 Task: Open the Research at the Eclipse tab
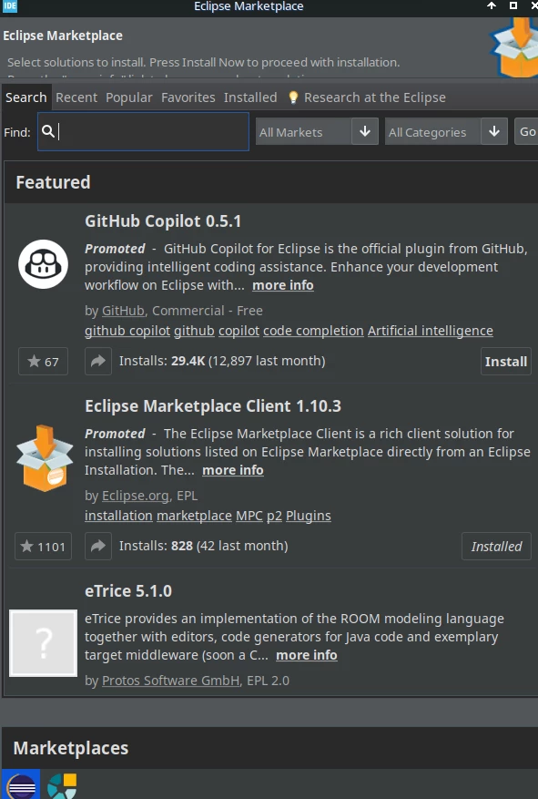point(367,97)
